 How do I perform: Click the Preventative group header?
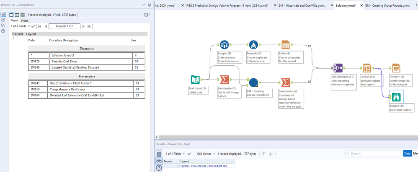(87, 76)
